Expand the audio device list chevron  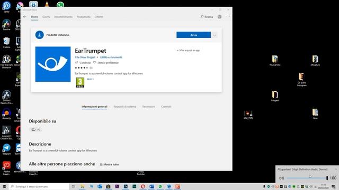[x=335, y=169]
